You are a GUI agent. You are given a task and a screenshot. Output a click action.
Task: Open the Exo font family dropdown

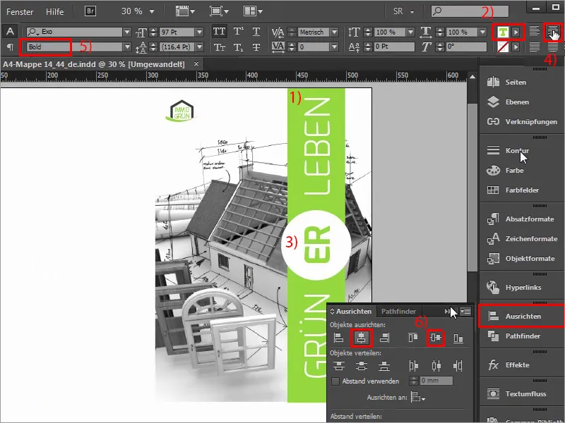[129, 31]
